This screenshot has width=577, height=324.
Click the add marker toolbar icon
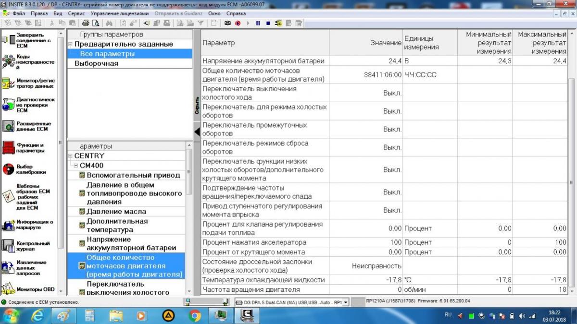coord(278,23)
